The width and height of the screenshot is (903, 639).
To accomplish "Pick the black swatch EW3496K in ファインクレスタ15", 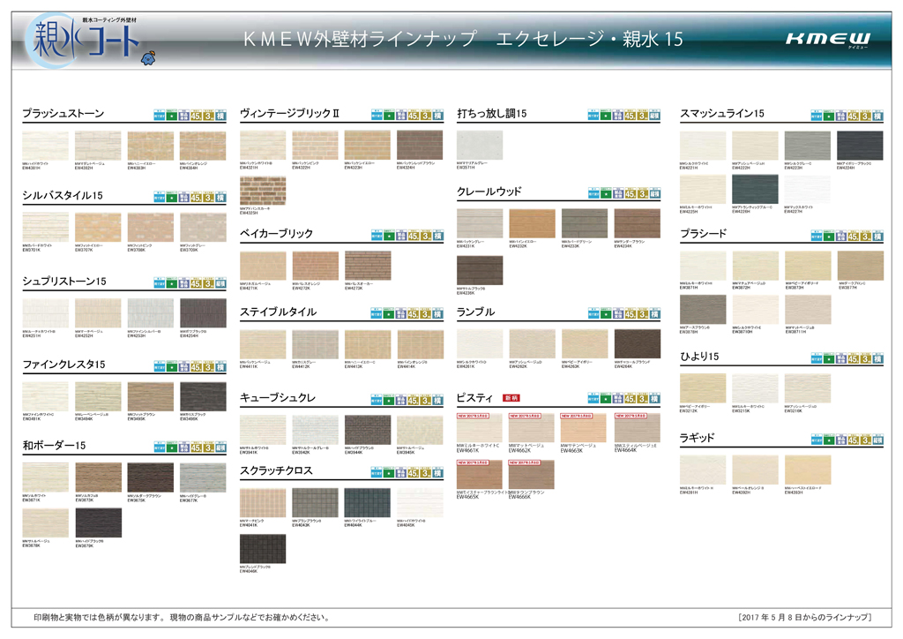I will (x=203, y=396).
